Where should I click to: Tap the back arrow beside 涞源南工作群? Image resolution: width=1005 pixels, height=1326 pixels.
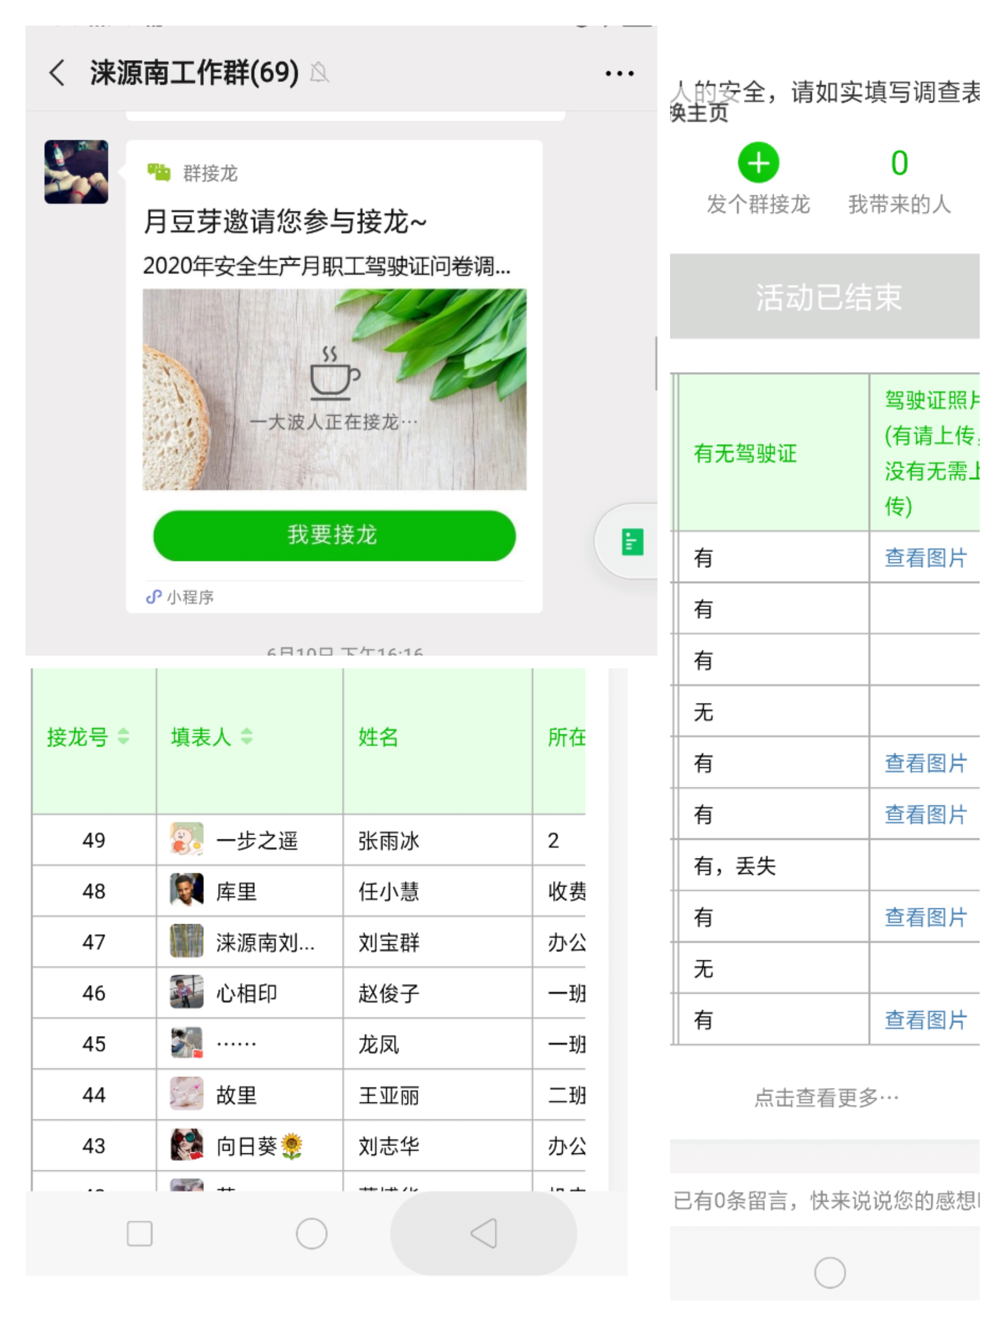[x=56, y=73]
